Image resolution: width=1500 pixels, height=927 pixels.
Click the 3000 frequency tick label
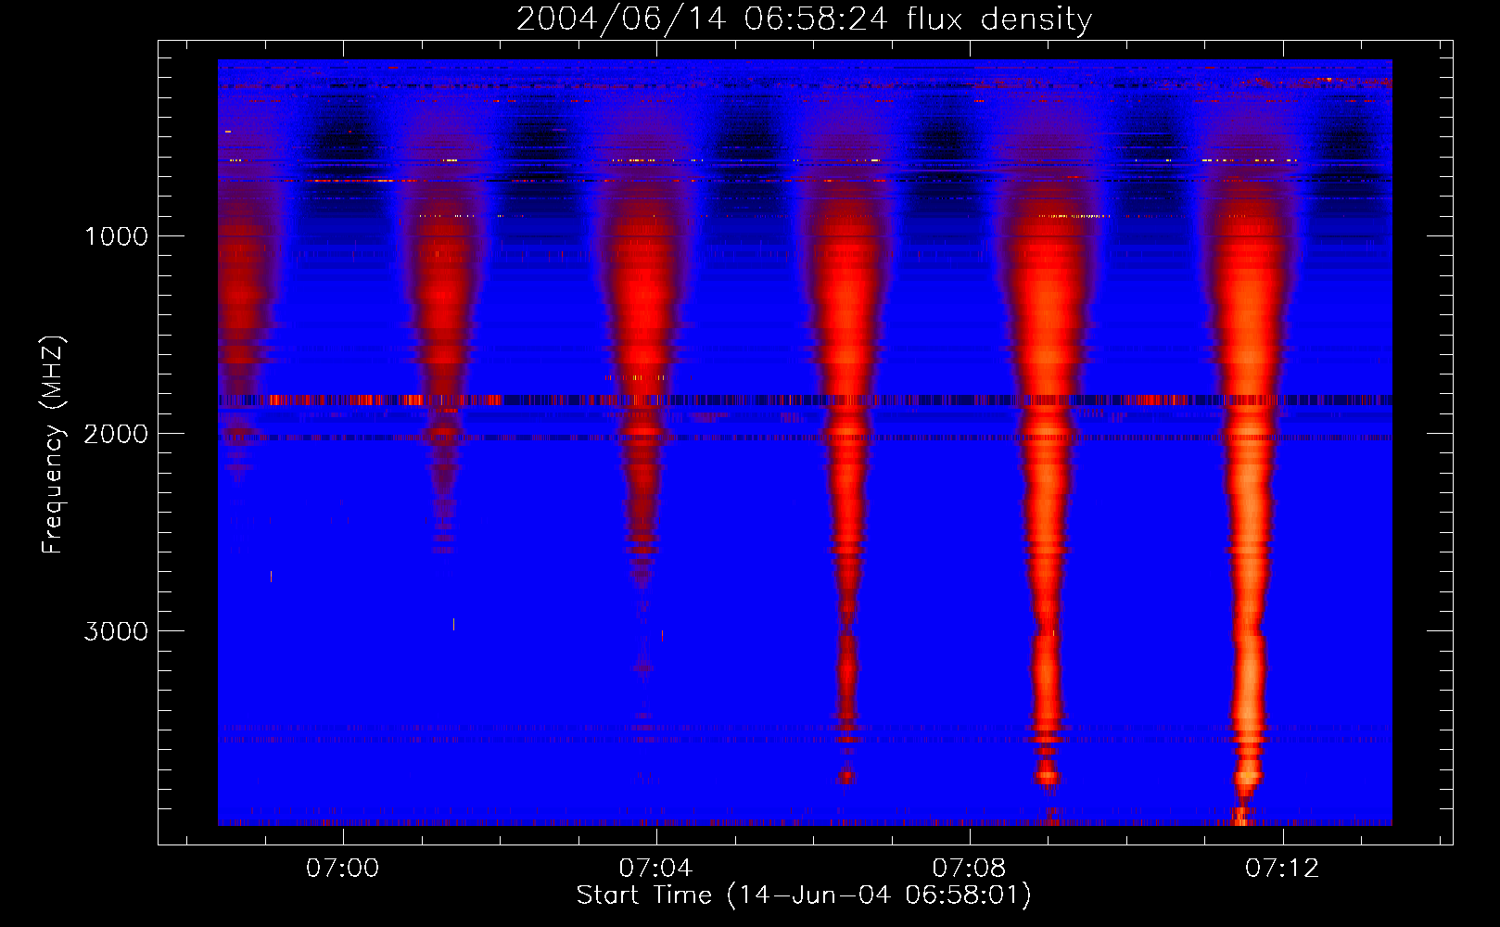tap(116, 631)
